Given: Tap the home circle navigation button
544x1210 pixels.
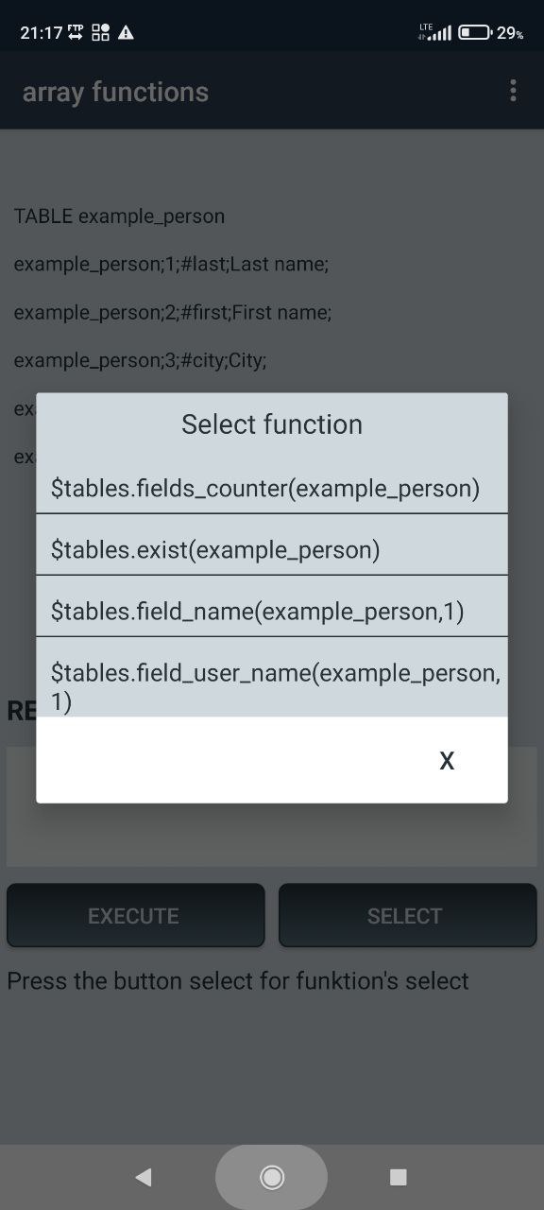Looking at the screenshot, I should [272, 1177].
